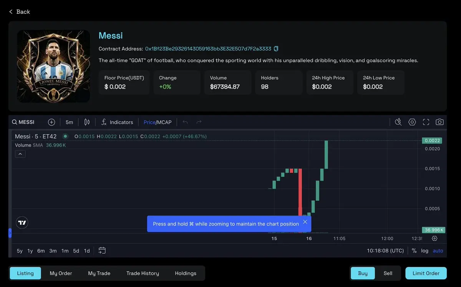Open the quick search lightning icon
This screenshot has width=461, height=287.
pyautogui.click(x=398, y=122)
